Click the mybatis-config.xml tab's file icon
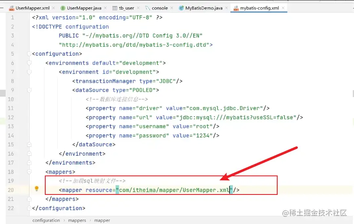Screen dimensions: 354x224 [236, 8]
